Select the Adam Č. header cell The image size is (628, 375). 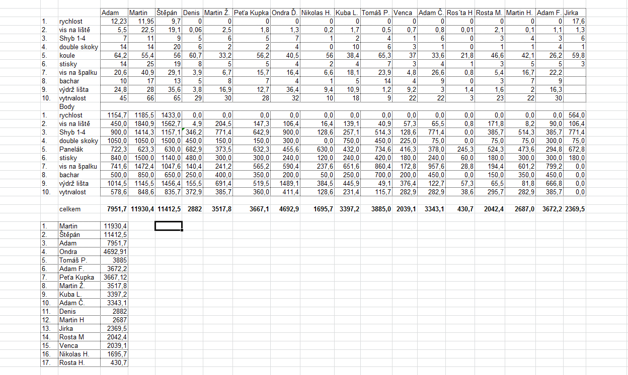click(x=431, y=13)
